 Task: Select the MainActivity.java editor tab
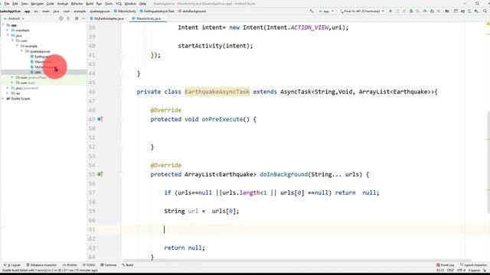pos(149,18)
